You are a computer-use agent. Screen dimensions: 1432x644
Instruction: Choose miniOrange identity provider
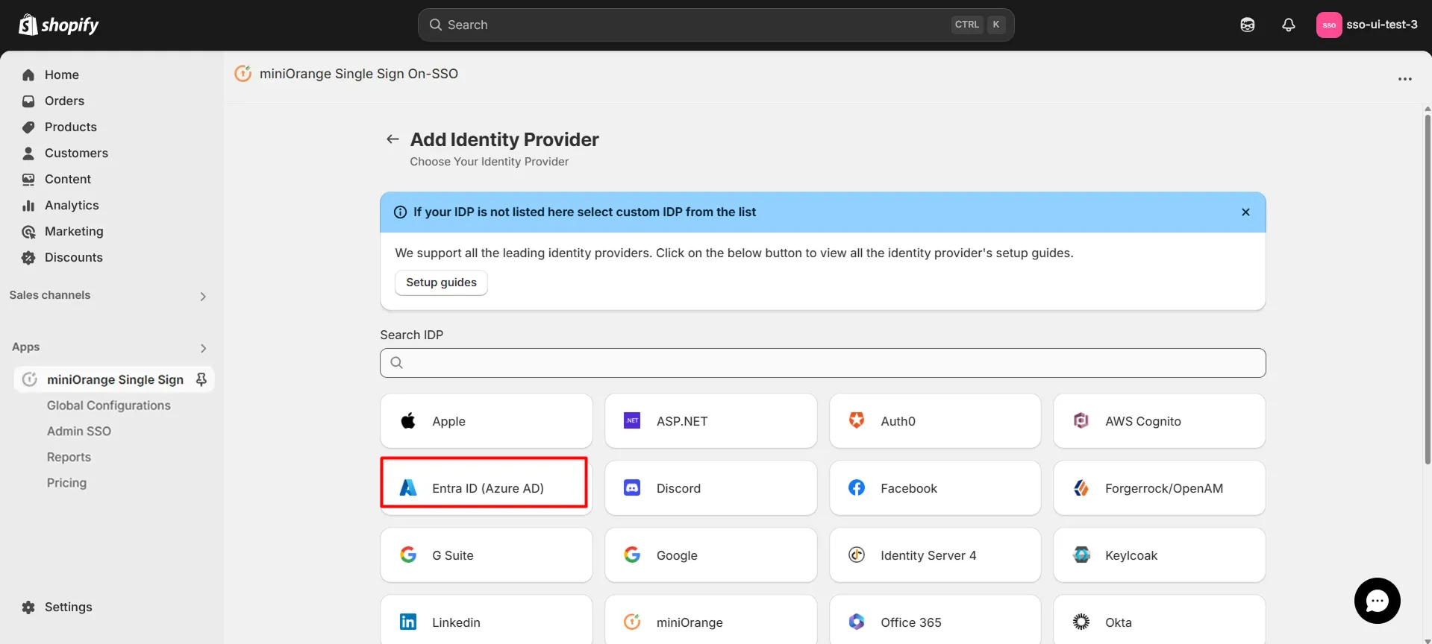[x=710, y=619]
